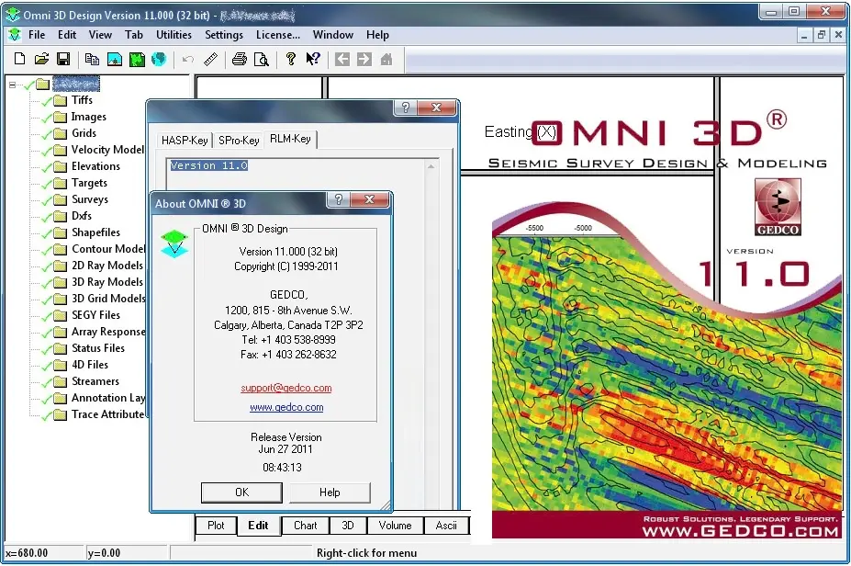The image size is (851, 566).
Task: Open the support@gedco.com email link
Action: point(286,388)
